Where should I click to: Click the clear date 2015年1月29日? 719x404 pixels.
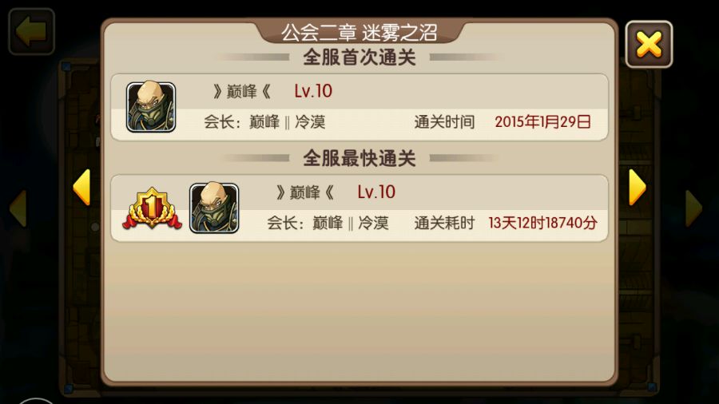pyautogui.click(x=543, y=122)
